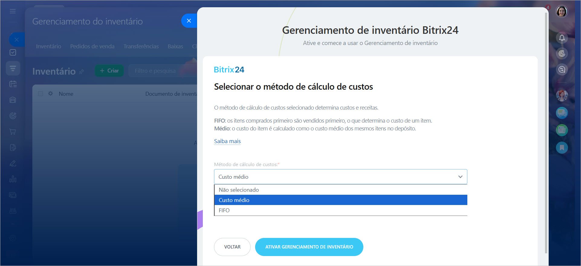Close the inventory activation slider panel

pos(189,21)
